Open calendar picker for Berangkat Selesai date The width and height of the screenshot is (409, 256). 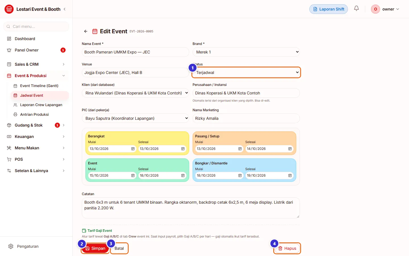click(x=183, y=149)
